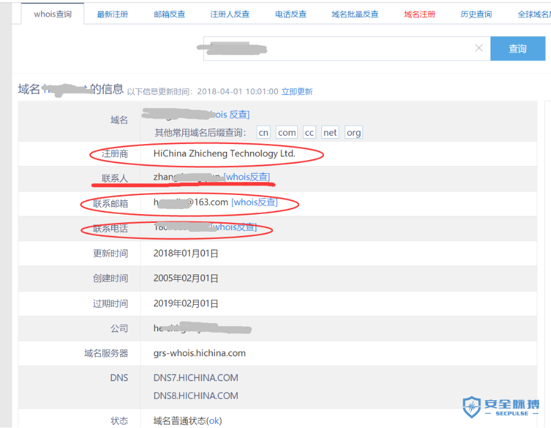Switch to the 邮箱反查 tab
This screenshot has width=551, height=428.
coord(170,12)
